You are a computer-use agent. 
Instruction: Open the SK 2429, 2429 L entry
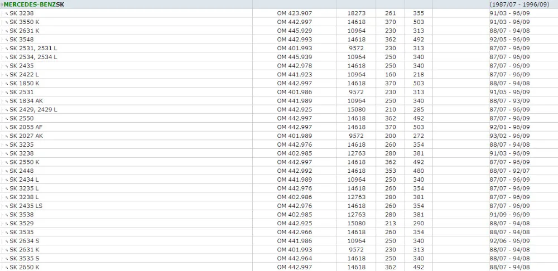33,109
